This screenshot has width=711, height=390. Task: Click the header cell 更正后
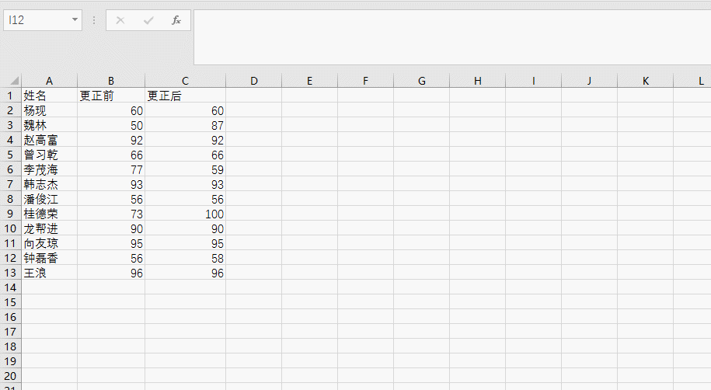tap(185, 96)
